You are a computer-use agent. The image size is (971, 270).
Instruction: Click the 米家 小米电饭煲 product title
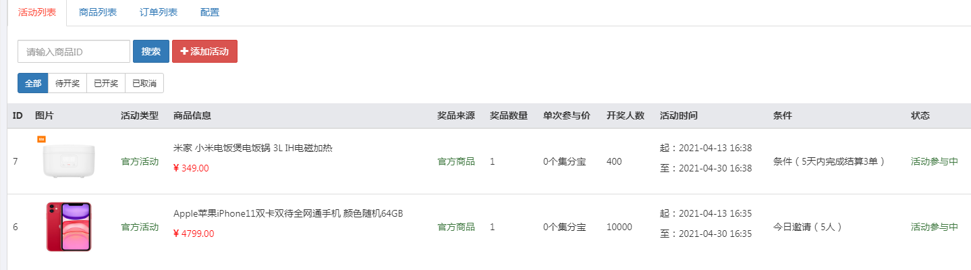pos(253,148)
